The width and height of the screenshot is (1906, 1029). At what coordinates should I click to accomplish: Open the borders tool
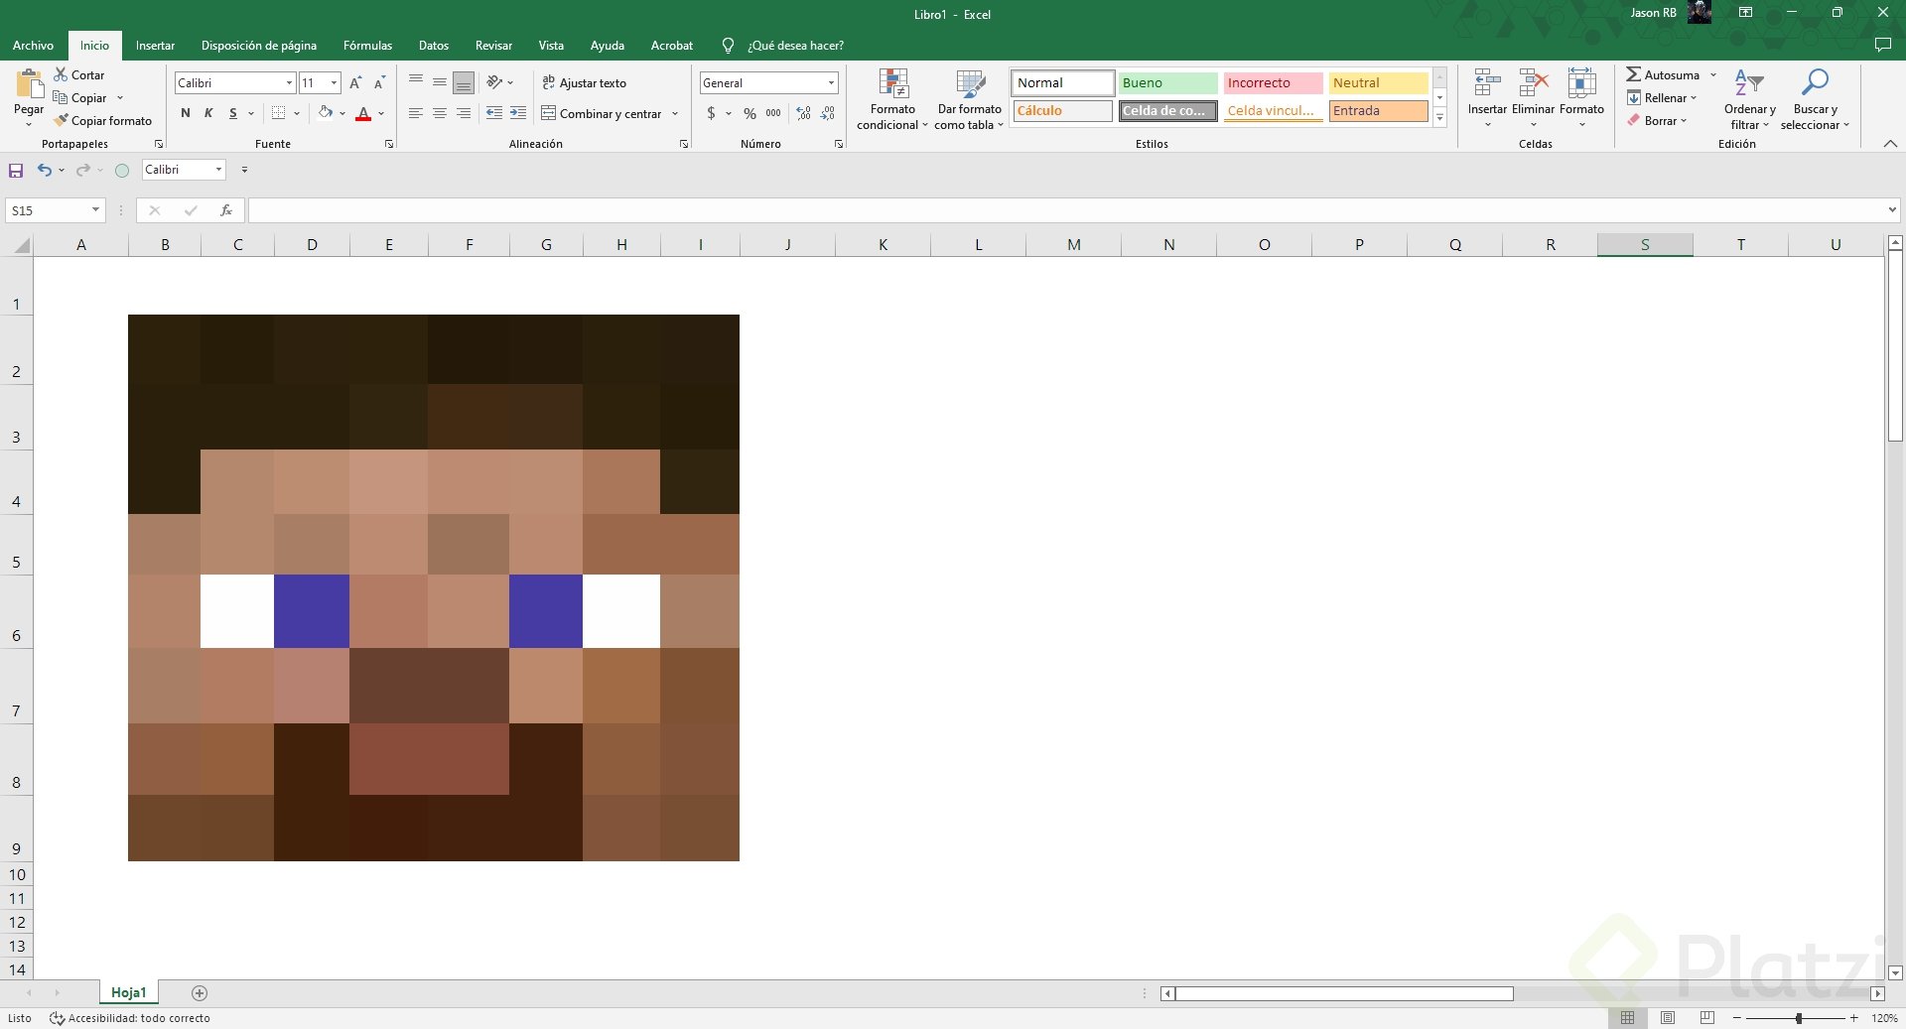[279, 113]
